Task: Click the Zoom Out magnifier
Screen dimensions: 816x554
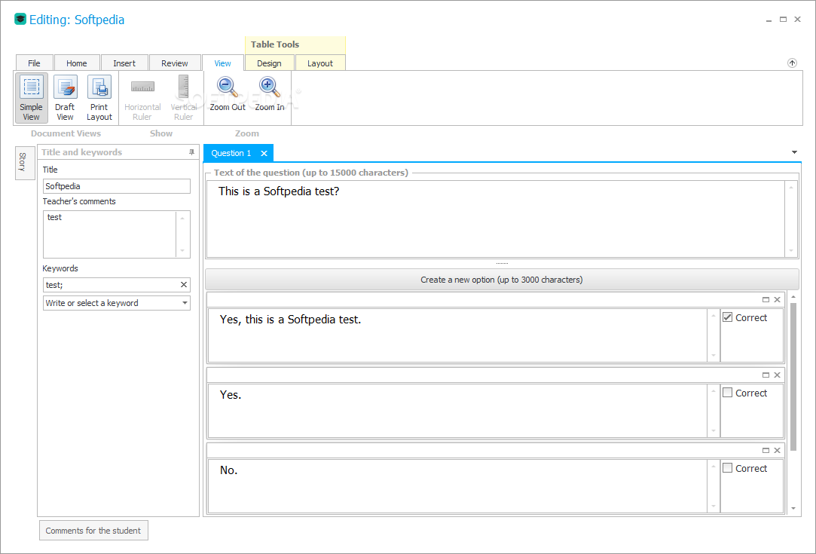Action: coord(228,93)
